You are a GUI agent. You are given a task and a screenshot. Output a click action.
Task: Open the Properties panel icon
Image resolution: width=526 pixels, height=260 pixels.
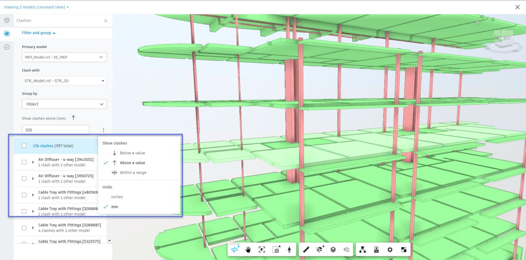(x=377, y=250)
